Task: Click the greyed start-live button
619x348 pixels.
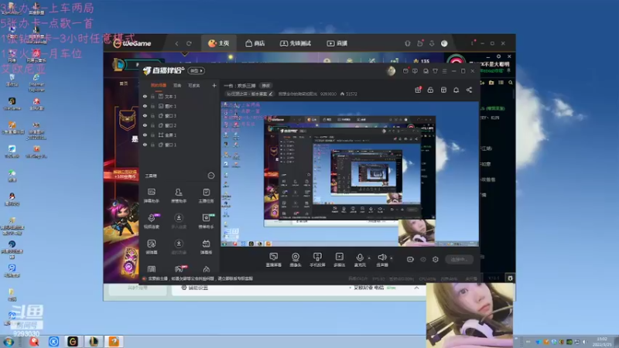Action: pyautogui.click(x=459, y=259)
